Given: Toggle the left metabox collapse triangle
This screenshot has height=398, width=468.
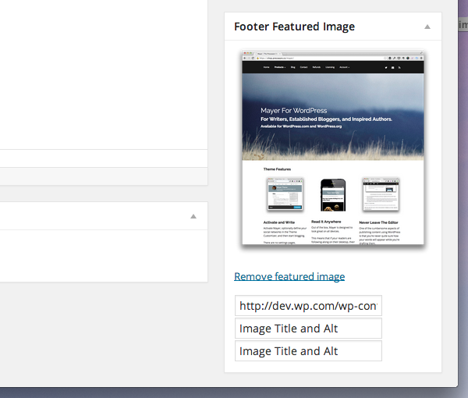Looking at the screenshot, I should pos(193,216).
